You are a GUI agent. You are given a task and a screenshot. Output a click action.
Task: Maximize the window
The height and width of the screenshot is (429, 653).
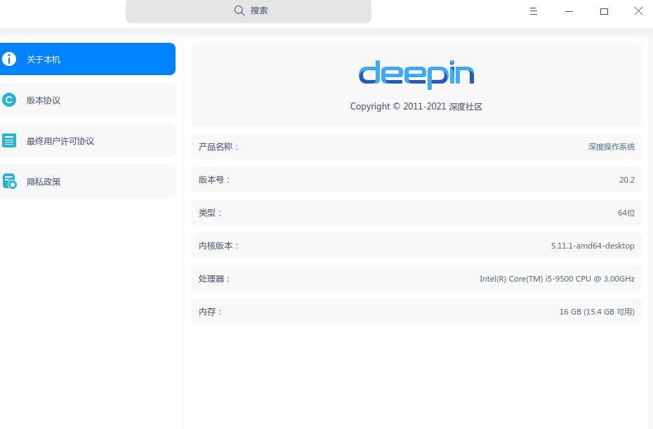604,12
